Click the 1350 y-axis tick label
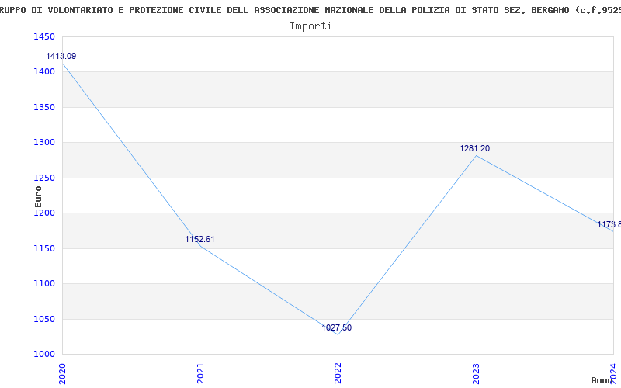The height and width of the screenshot is (388, 621). tap(44, 108)
